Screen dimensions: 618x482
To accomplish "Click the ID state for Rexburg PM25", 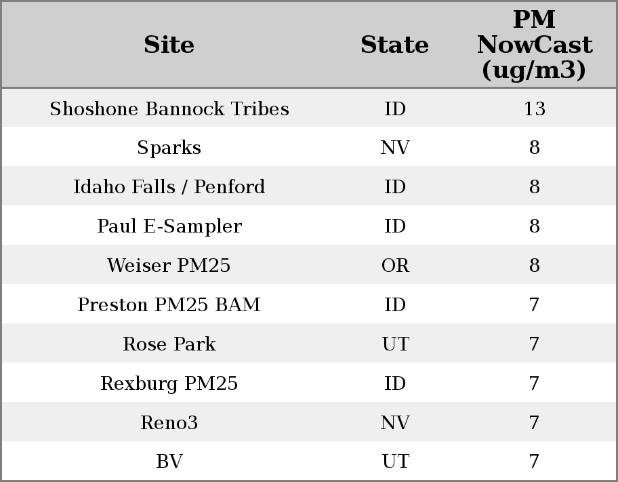I will (395, 384).
